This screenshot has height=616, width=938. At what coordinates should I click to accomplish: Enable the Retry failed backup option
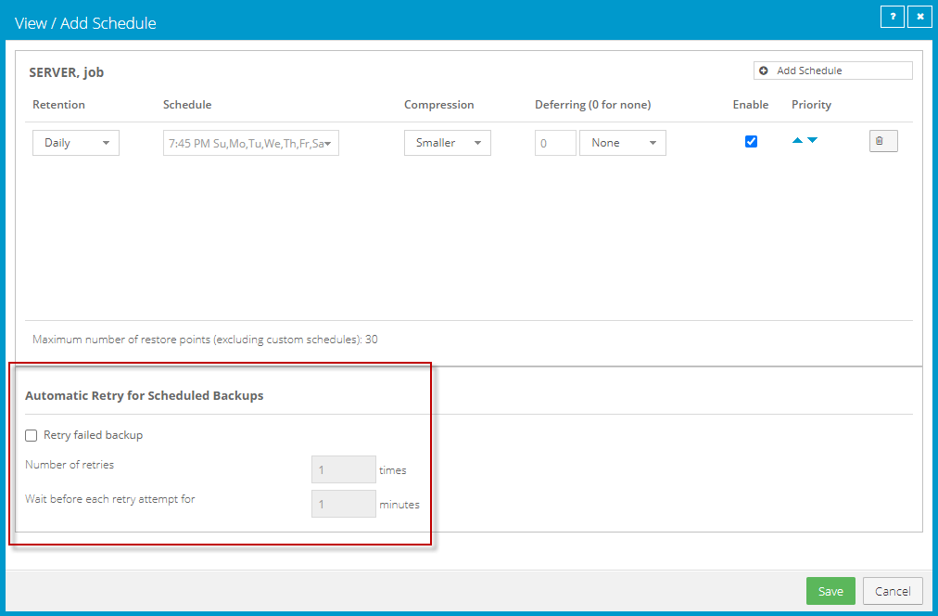(x=31, y=434)
